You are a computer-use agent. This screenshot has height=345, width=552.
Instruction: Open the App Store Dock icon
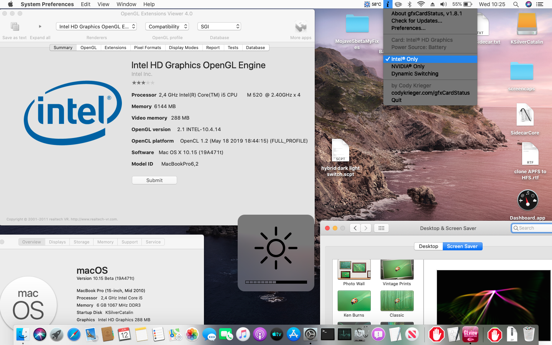(294, 334)
